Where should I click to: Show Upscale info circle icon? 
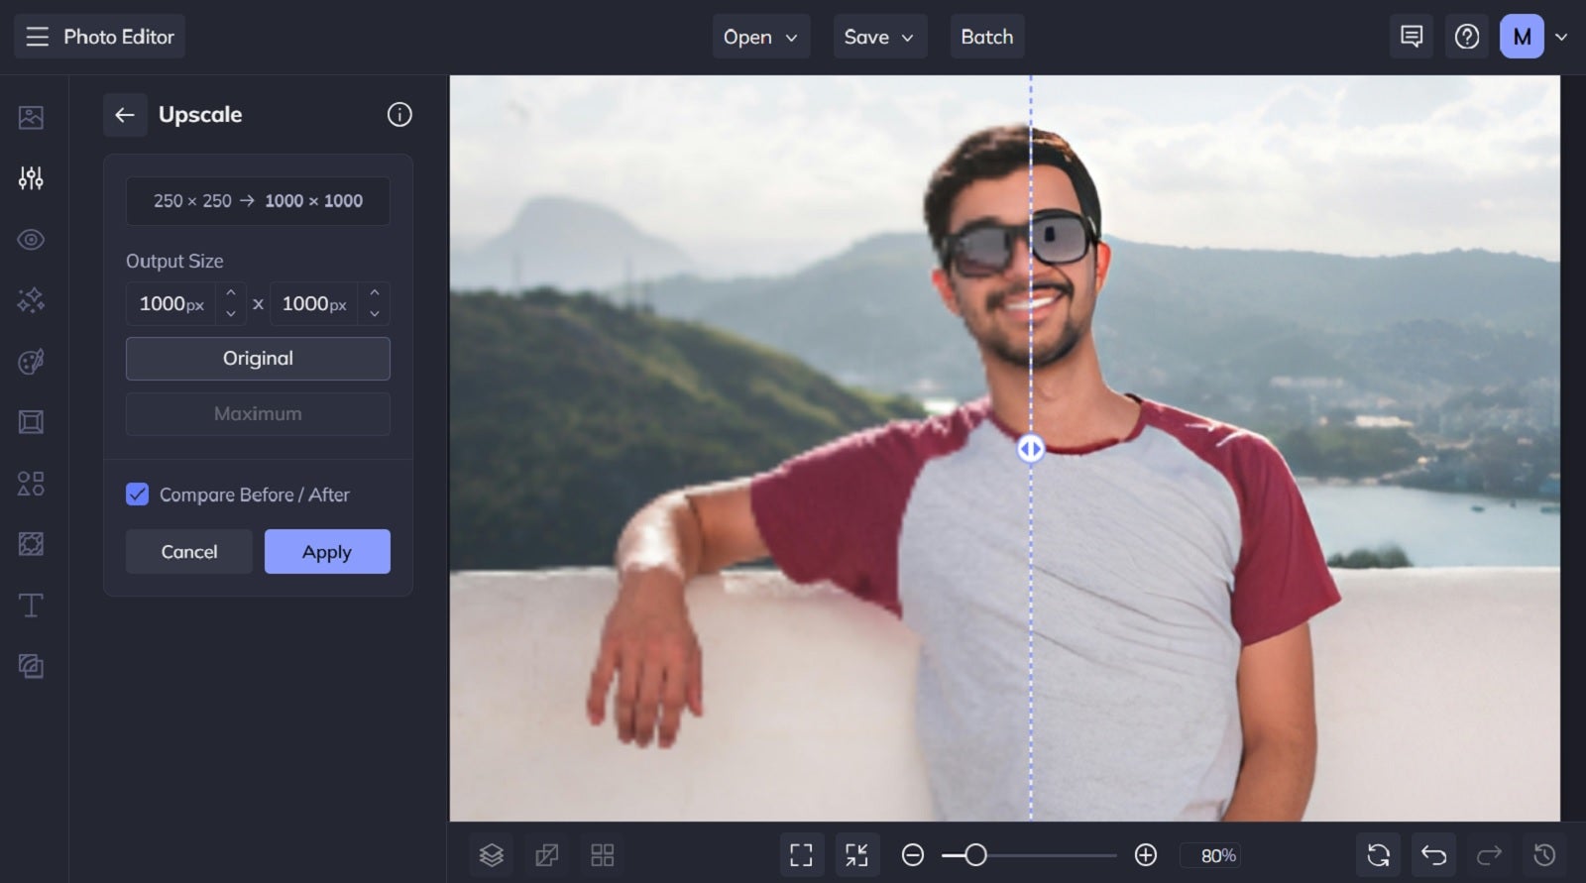[399, 115]
